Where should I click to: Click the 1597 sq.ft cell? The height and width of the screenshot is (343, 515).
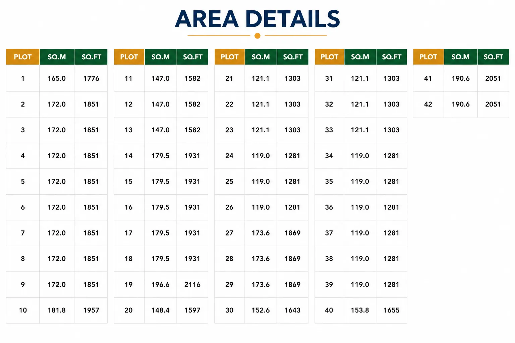pyautogui.click(x=192, y=310)
